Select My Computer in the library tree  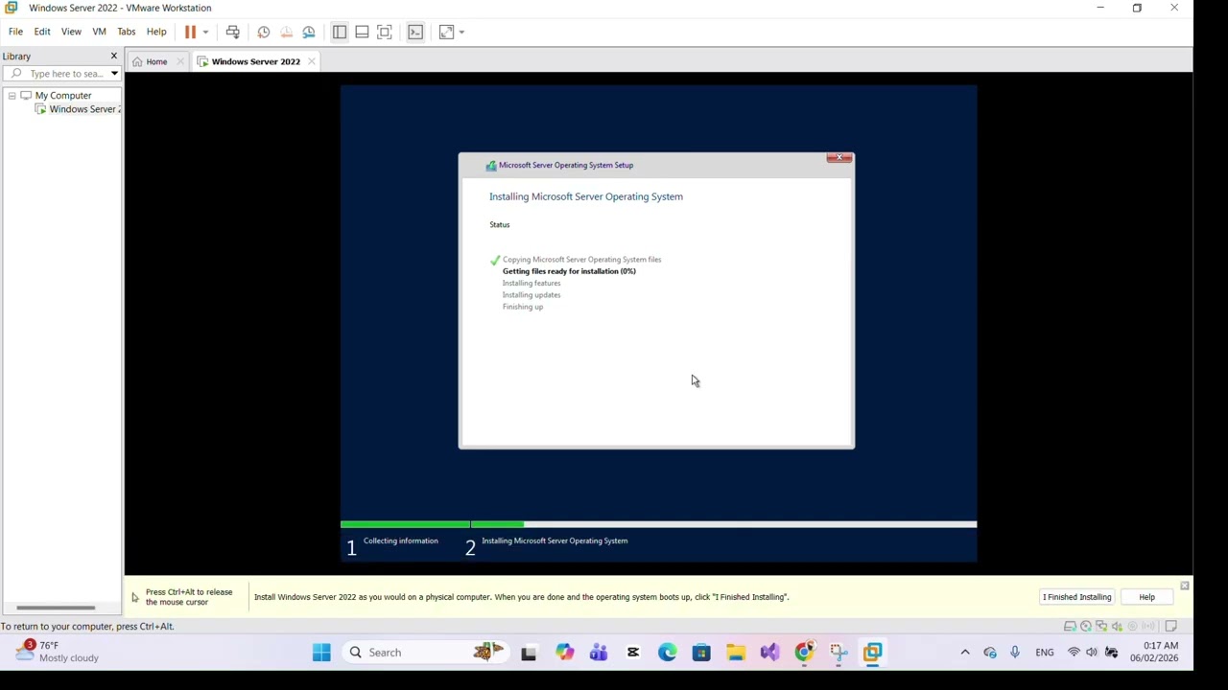(63, 95)
